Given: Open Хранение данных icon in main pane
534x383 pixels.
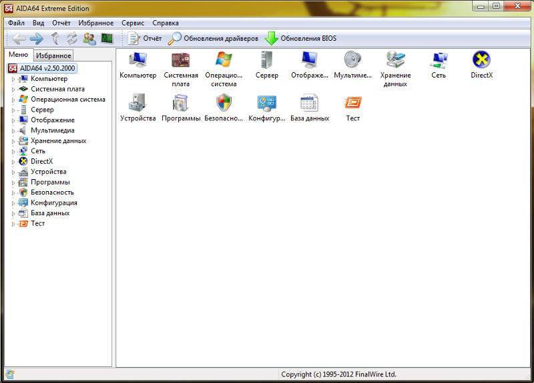Looking at the screenshot, I should (395, 59).
